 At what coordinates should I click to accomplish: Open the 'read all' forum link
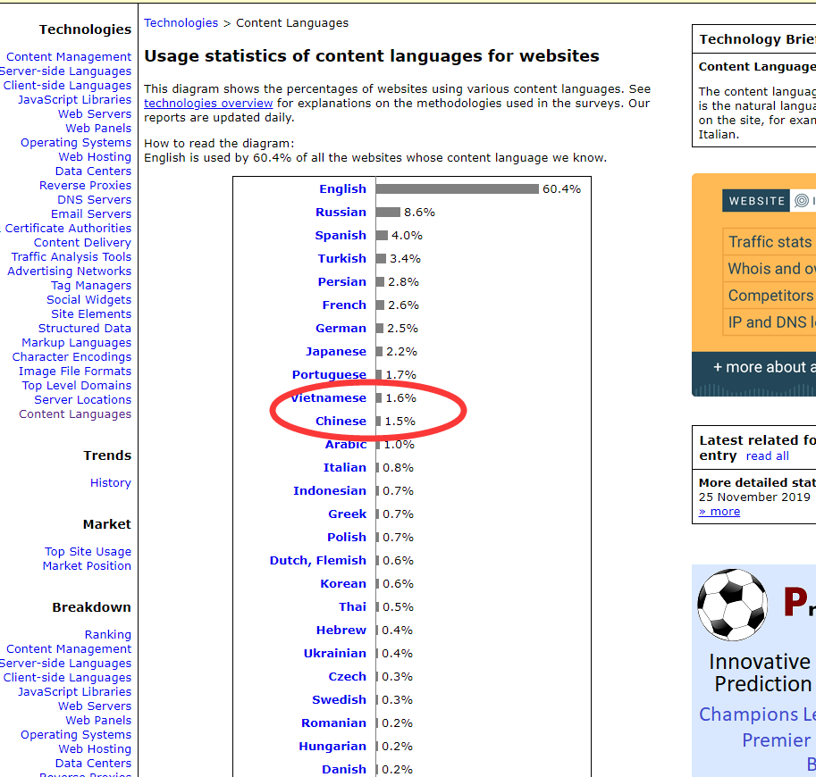[x=767, y=456]
